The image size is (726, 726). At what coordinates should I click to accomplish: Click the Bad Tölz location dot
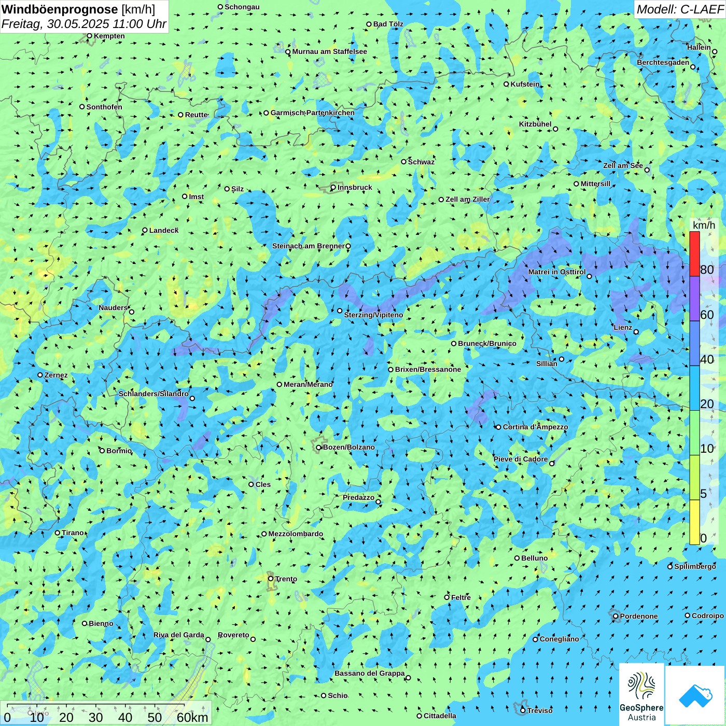(x=369, y=24)
